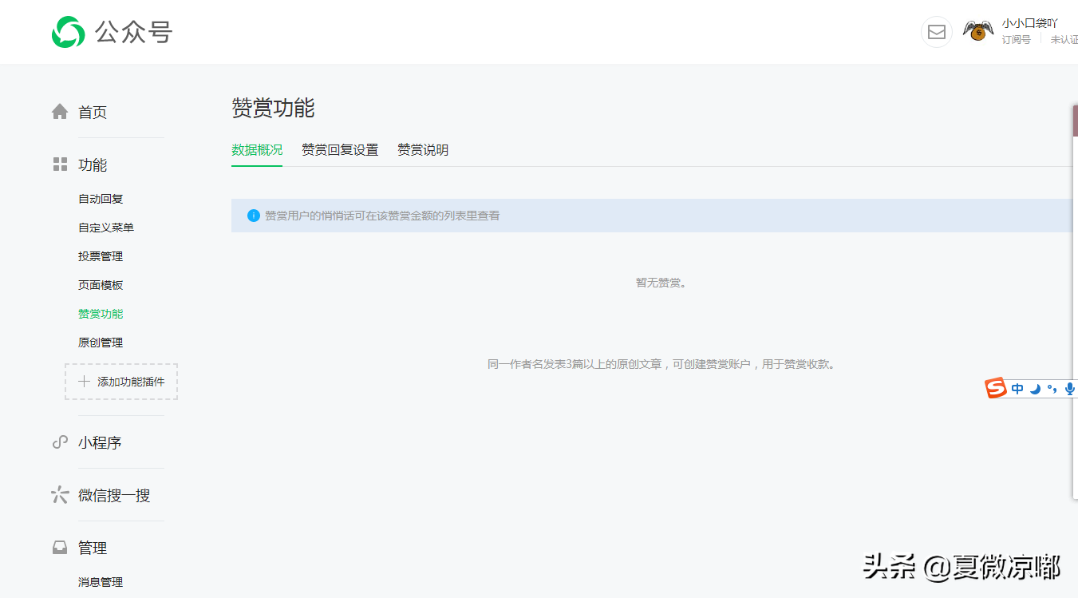This screenshot has height=598, width=1078.
Task: Open the message envelope icon at top right
Action: [936, 32]
